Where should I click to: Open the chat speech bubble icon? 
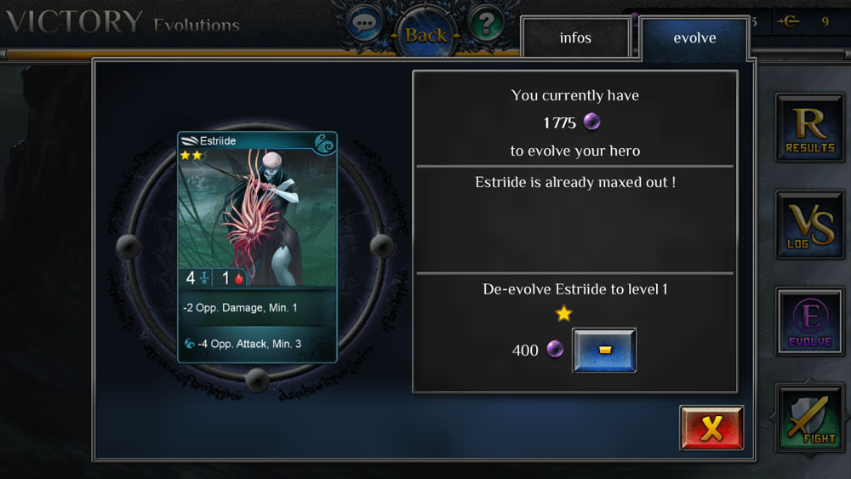click(x=363, y=24)
